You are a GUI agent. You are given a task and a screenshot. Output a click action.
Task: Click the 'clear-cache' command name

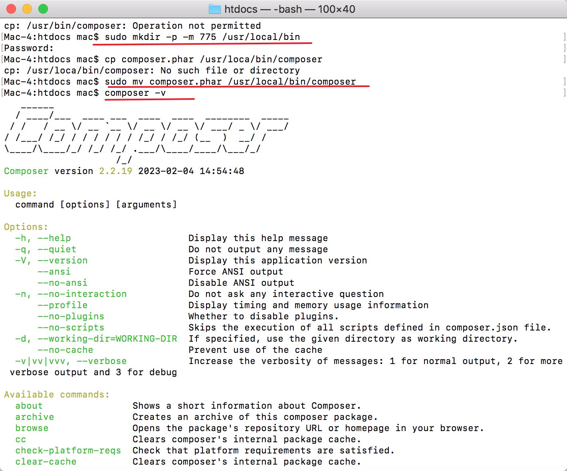[46, 462]
